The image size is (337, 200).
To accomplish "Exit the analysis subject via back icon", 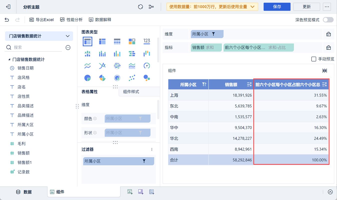I will click(8, 7).
